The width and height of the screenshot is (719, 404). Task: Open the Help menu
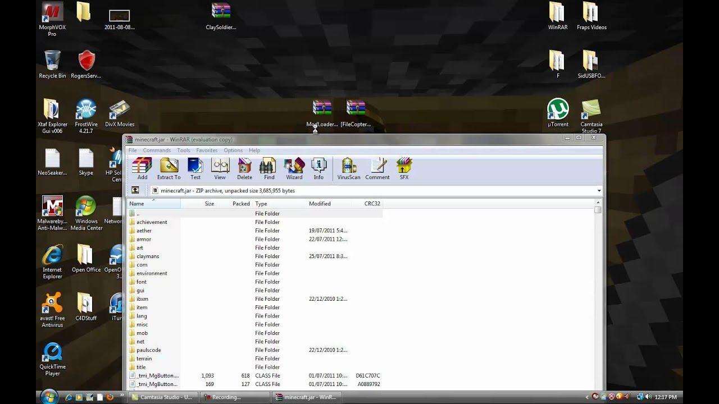pos(254,150)
